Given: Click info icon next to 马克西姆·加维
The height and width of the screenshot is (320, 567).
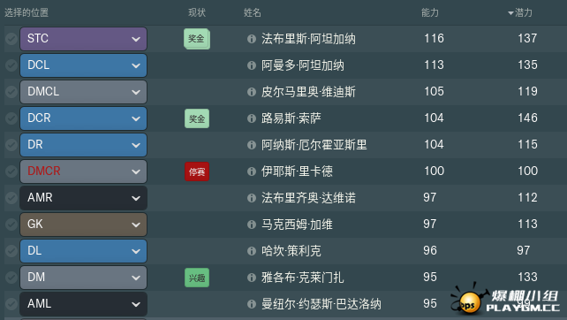Looking at the screenshot, I should pos(252,225).
